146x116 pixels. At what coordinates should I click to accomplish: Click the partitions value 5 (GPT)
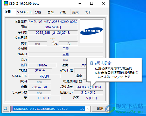click(92, 98)
